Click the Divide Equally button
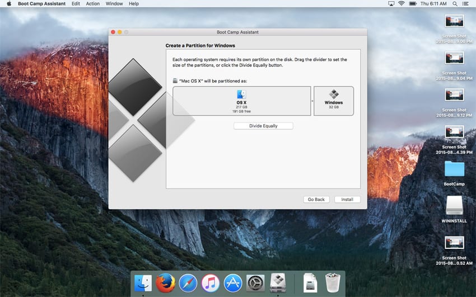The width and height of the screenshot is (476, 297). (x=263, y=126)
